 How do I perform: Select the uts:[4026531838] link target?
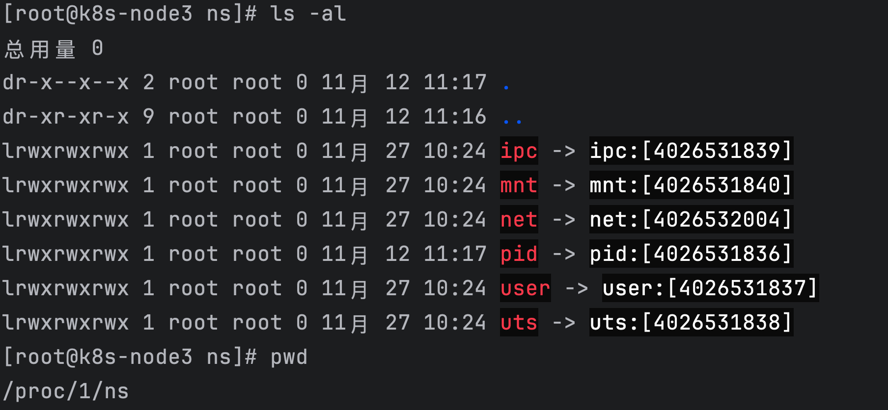691,323
